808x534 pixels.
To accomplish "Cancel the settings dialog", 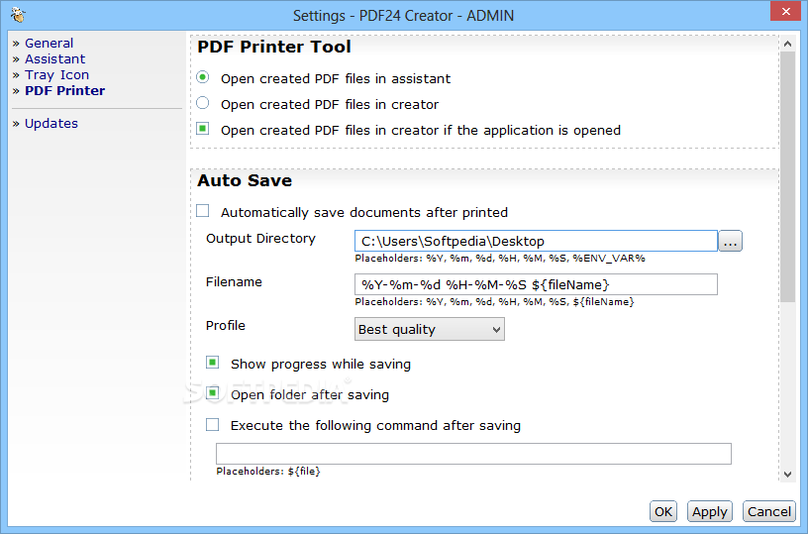I will tap(768, 511).
